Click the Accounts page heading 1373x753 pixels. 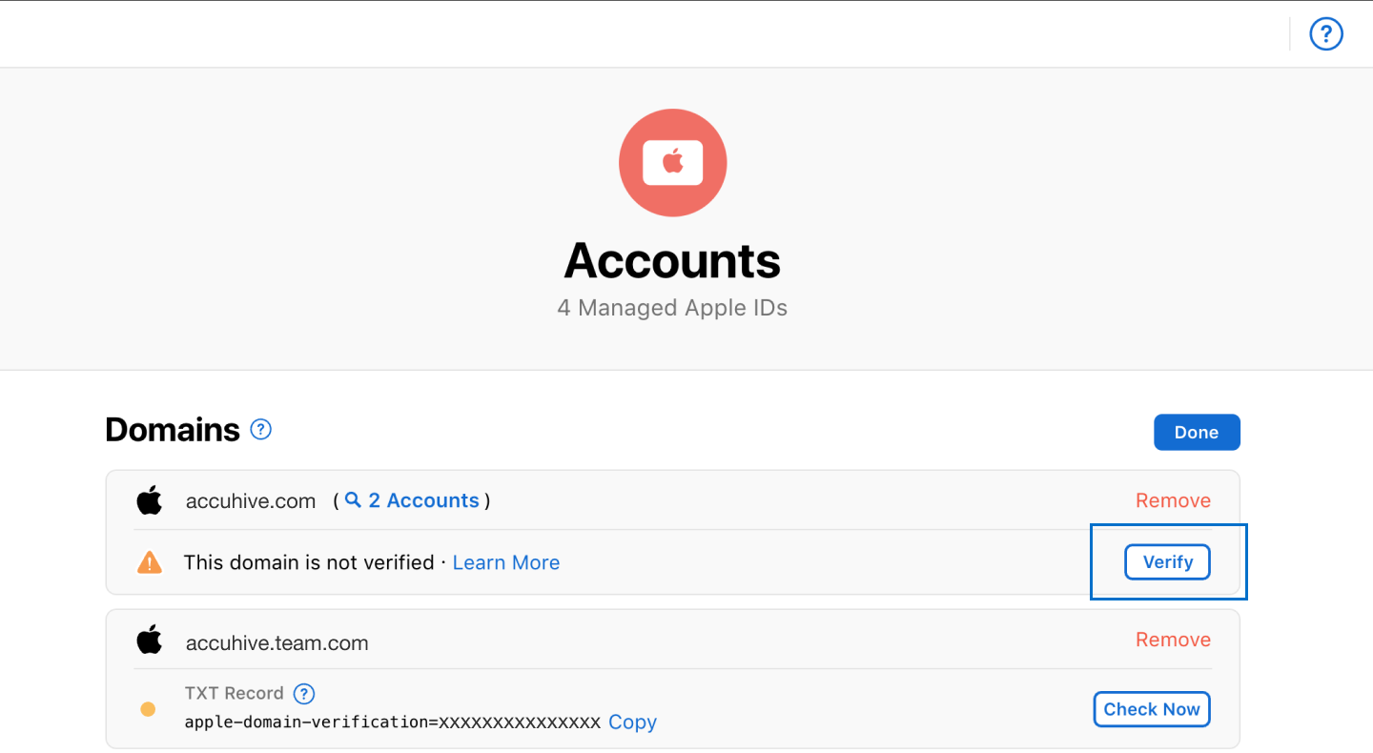[x=672, y=259]
